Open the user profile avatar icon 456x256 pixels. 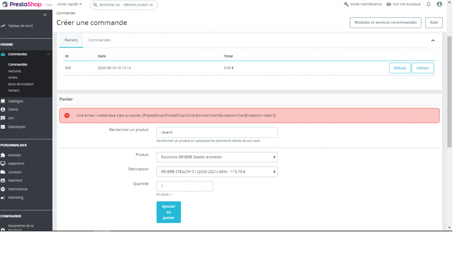pyautogui.click(x=440, y=4)
